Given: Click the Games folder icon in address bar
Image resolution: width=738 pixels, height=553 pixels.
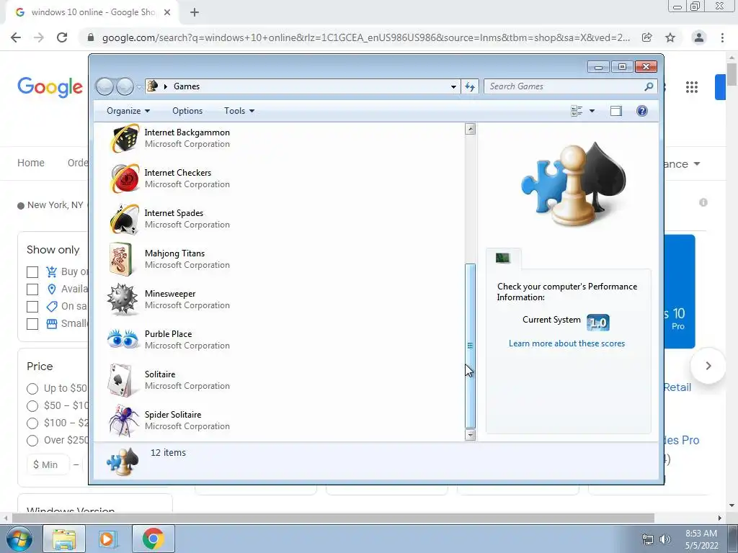Looking at the screenshot, I should click(x=152, y=86).
